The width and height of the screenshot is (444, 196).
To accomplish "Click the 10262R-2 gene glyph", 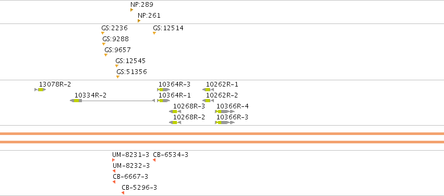I will coord(208,101).
